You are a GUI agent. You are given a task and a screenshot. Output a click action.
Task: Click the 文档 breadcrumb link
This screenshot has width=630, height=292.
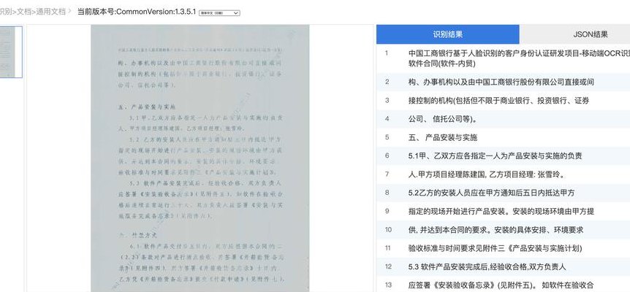coord(23,12)
